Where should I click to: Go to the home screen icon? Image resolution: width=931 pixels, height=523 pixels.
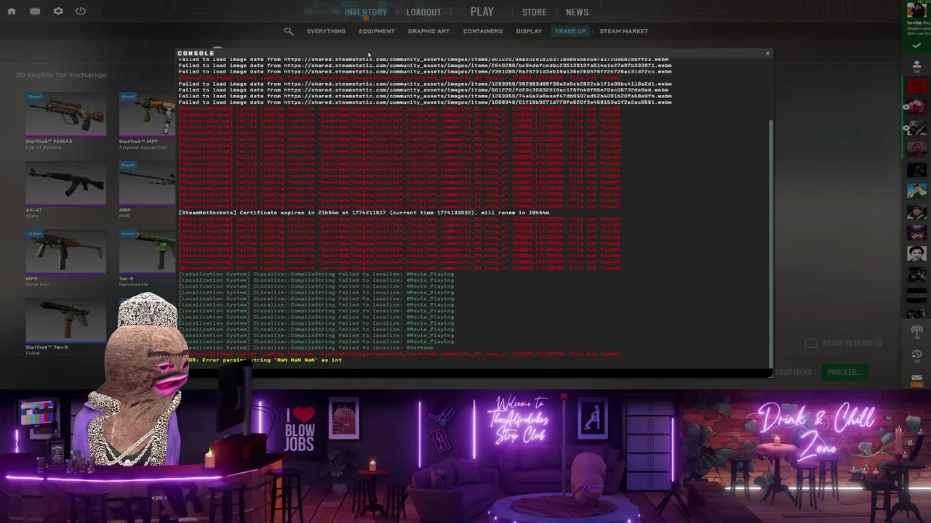click(x=12, y=11)
